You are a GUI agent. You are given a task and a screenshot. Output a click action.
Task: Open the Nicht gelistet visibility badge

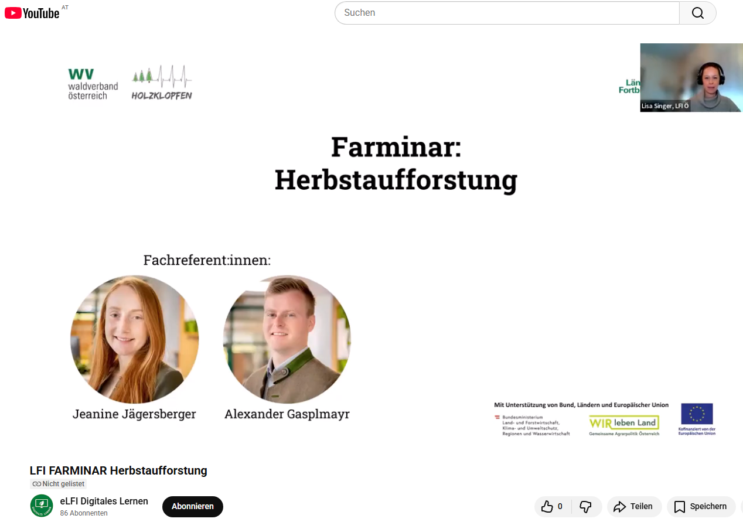click(x=57, y=483)
